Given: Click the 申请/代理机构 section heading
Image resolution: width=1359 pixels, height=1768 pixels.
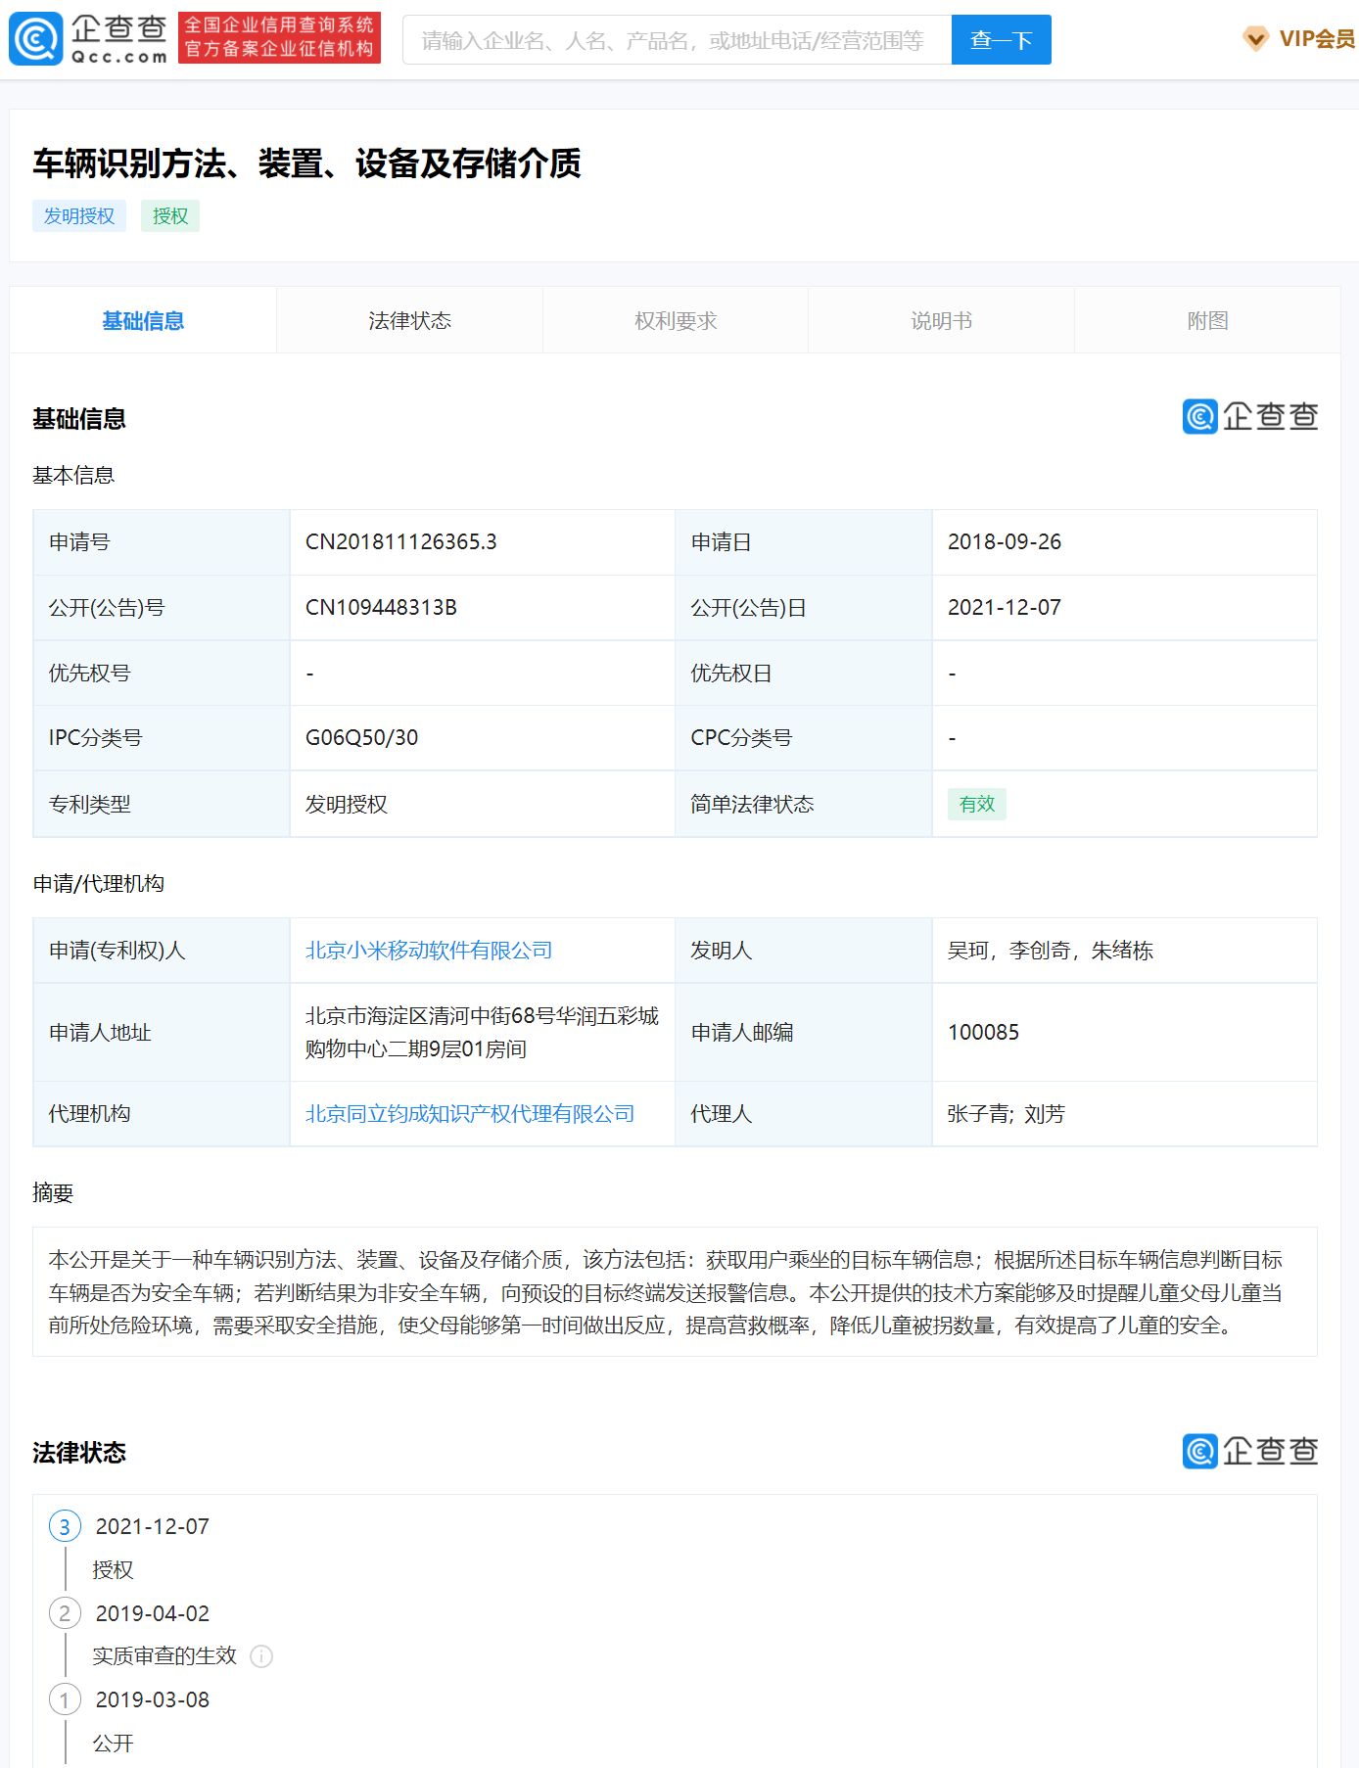Looking at the screenshot, I should [99, 884].
